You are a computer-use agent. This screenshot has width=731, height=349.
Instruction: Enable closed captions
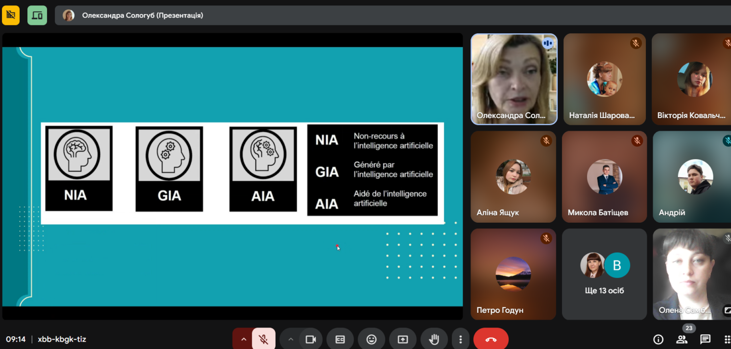click(340, 339)
